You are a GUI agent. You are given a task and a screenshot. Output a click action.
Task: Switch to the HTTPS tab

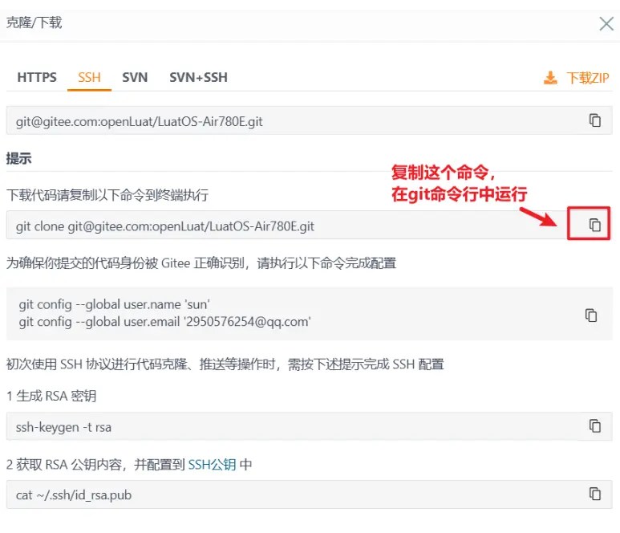[x=37, y=77]
